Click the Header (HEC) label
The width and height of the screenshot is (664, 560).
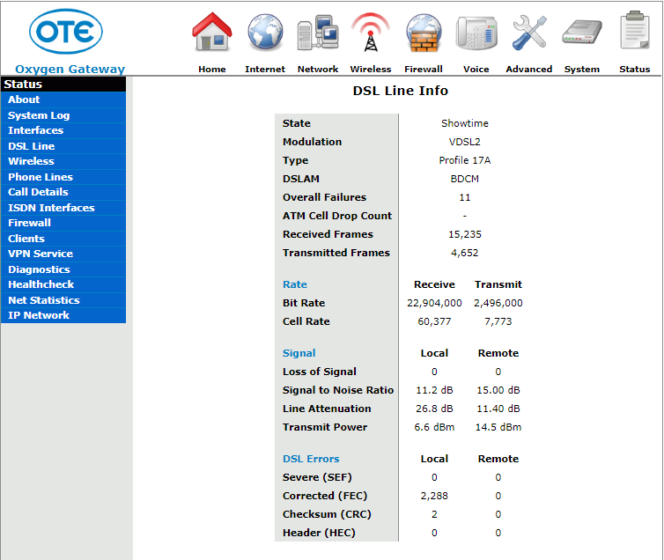coord(319,533)
